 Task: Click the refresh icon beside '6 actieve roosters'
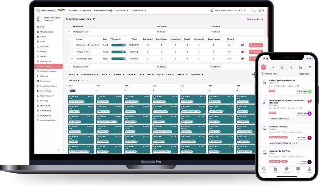point(94,19)
